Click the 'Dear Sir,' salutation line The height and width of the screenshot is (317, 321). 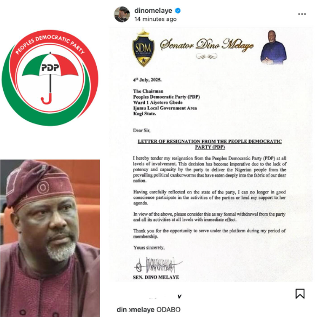(x=142, y=130)
